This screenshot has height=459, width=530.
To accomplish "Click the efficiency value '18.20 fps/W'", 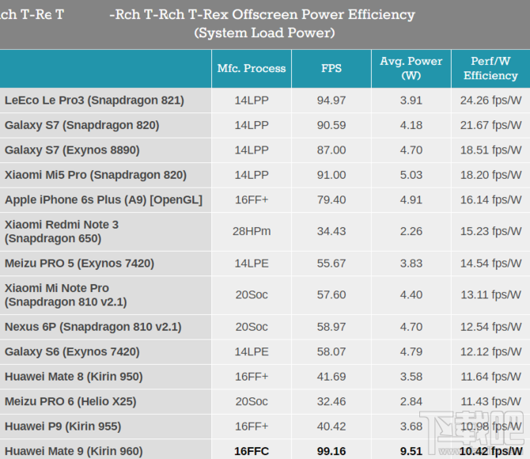I will (490, 175).
